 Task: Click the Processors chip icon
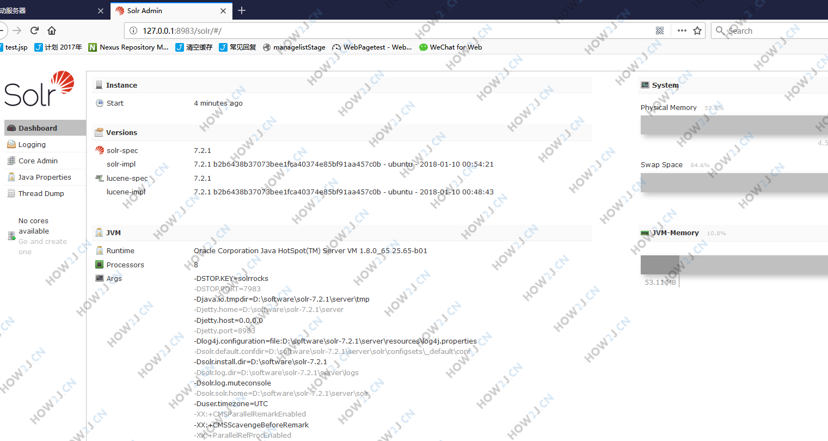[x=100, y=265]
